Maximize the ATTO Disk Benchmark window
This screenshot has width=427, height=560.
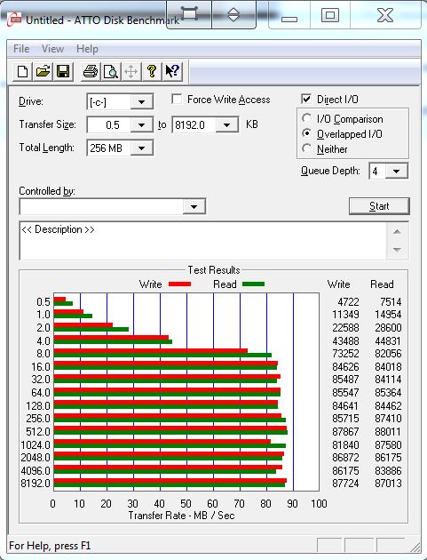pyautogui.click(x=330, y=14)
